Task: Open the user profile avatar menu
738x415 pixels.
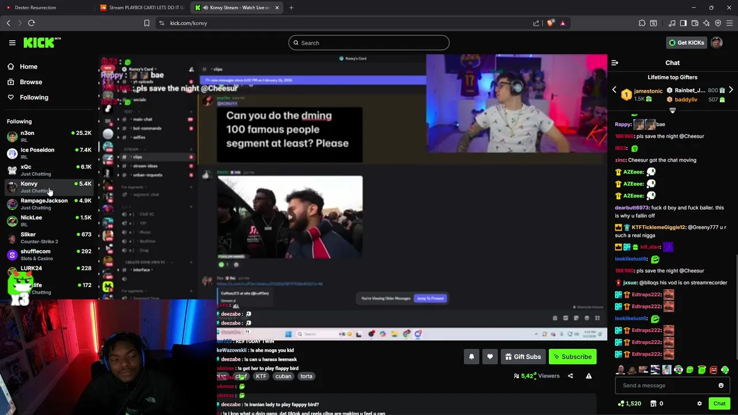Action: pos(717,43)
